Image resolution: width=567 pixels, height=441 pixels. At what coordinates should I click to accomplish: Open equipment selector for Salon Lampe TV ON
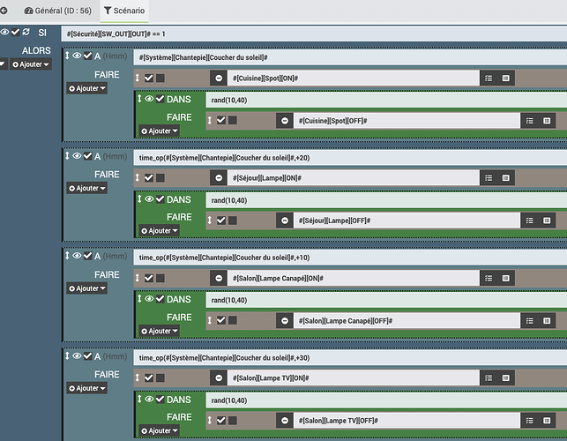click(505, 378)
